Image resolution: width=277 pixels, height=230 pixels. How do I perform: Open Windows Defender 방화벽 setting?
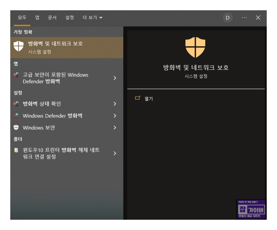pos(67,116)
